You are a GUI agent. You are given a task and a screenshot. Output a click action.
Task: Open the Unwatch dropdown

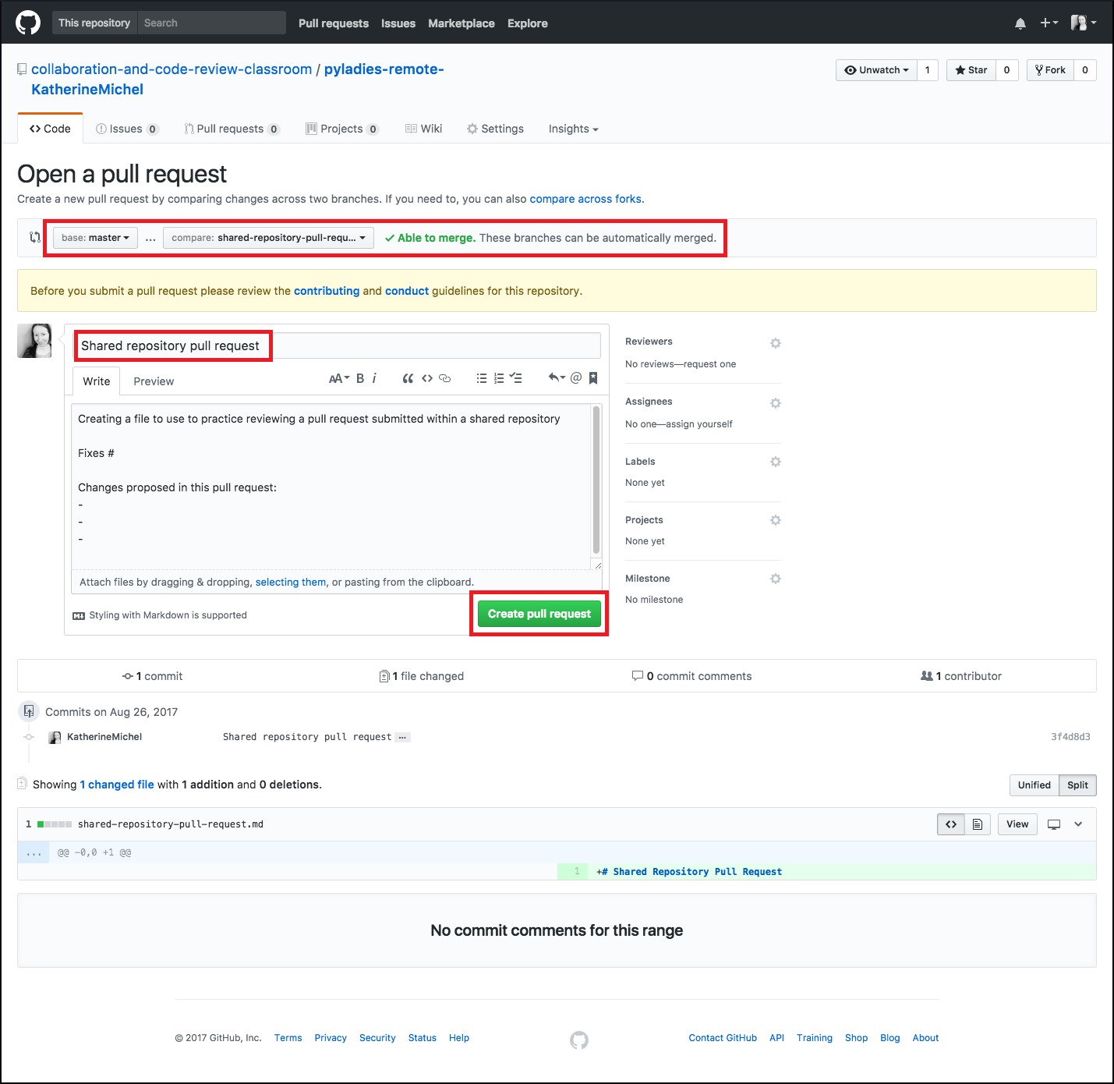coord(877,70)
